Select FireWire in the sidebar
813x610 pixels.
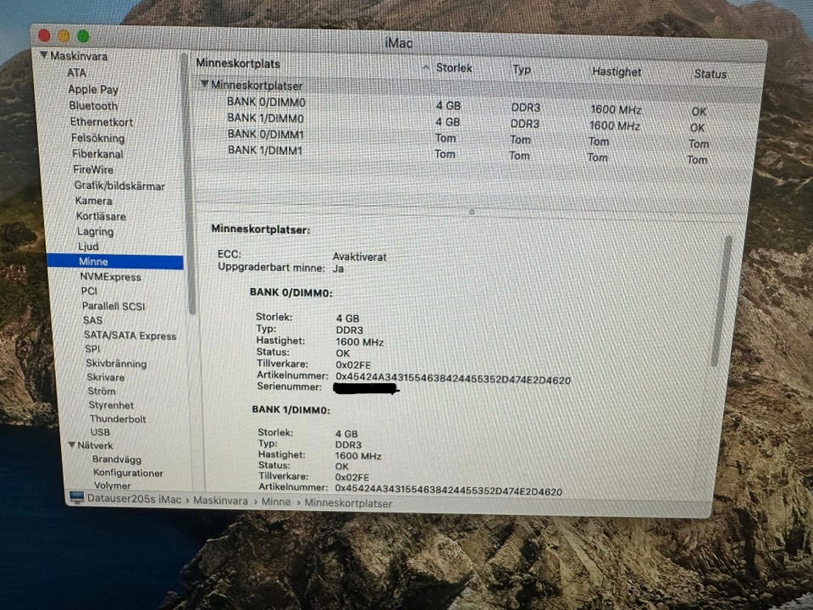[x=93, y=169]
